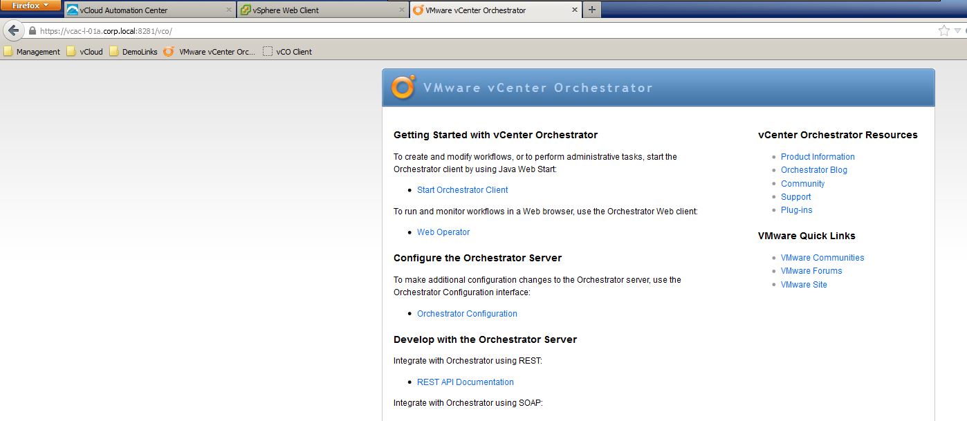Screen dimensions: 967x421
Task: Click the orange Orchestrator logo in header
Action: coord(403,88)
